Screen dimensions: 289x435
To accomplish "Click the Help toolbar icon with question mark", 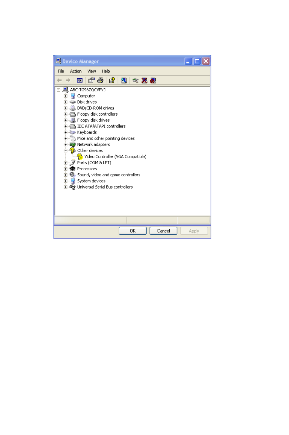I will pos(112,80).
